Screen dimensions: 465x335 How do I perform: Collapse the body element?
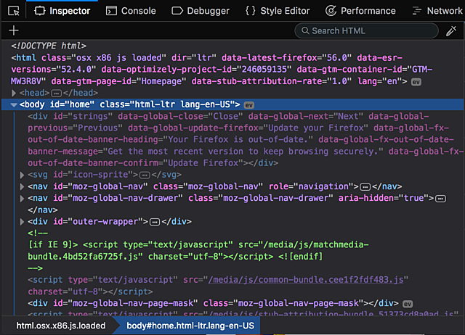[x=14, y=104]
